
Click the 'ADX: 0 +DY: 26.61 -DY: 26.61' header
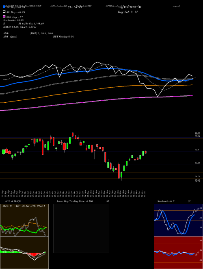tap(23, 206)
